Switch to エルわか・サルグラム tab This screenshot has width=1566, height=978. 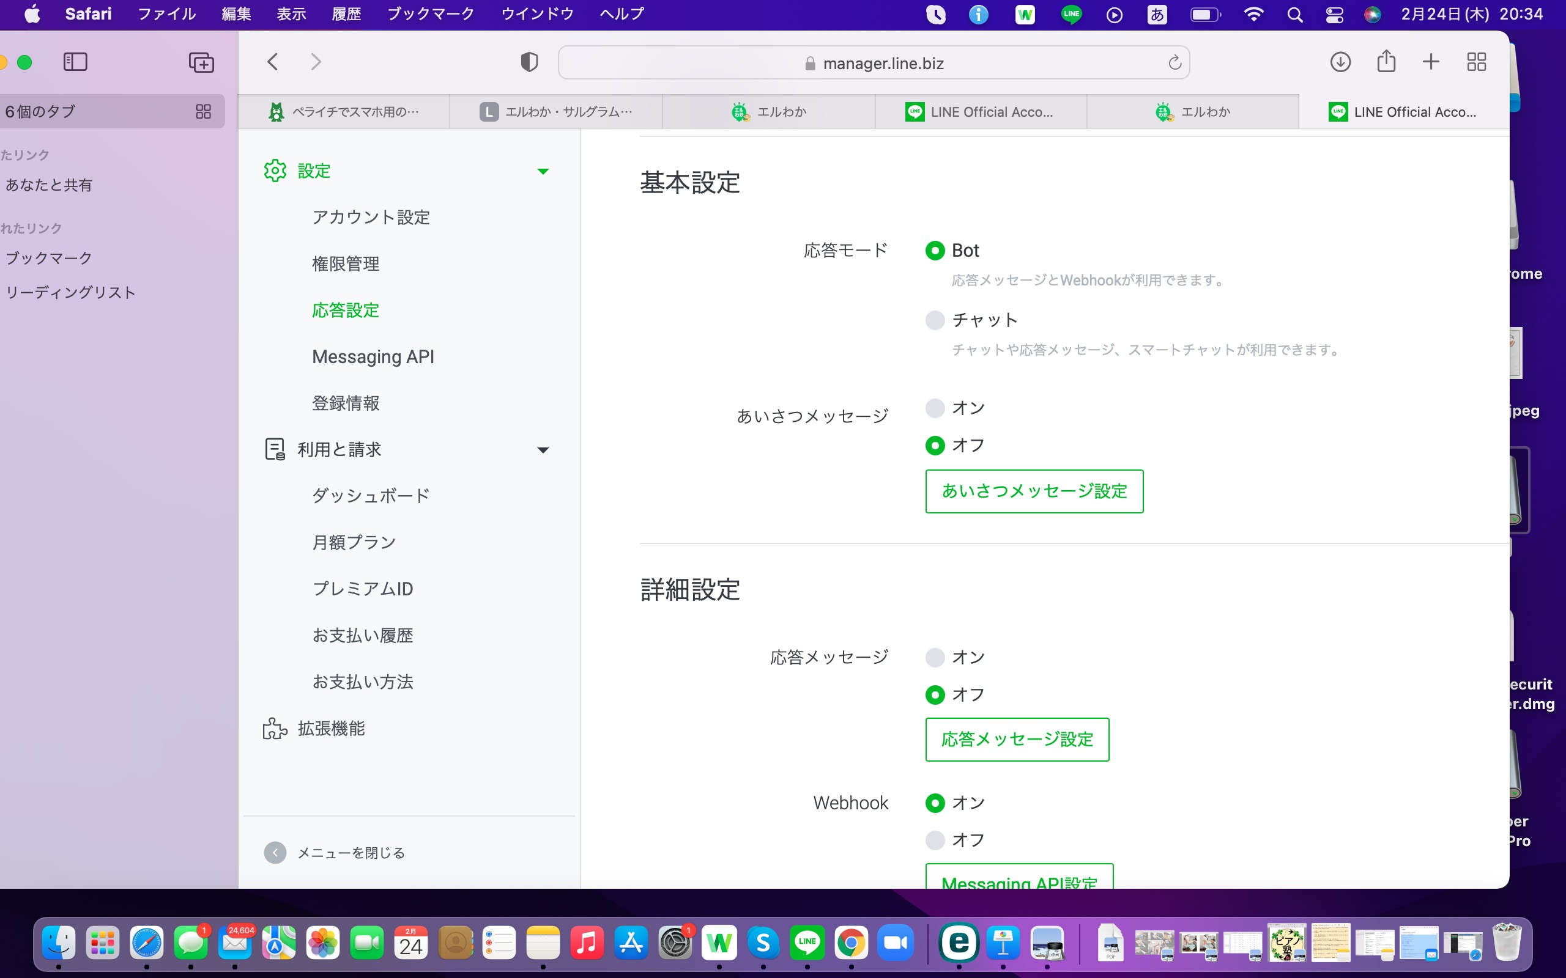coord(556,112)
